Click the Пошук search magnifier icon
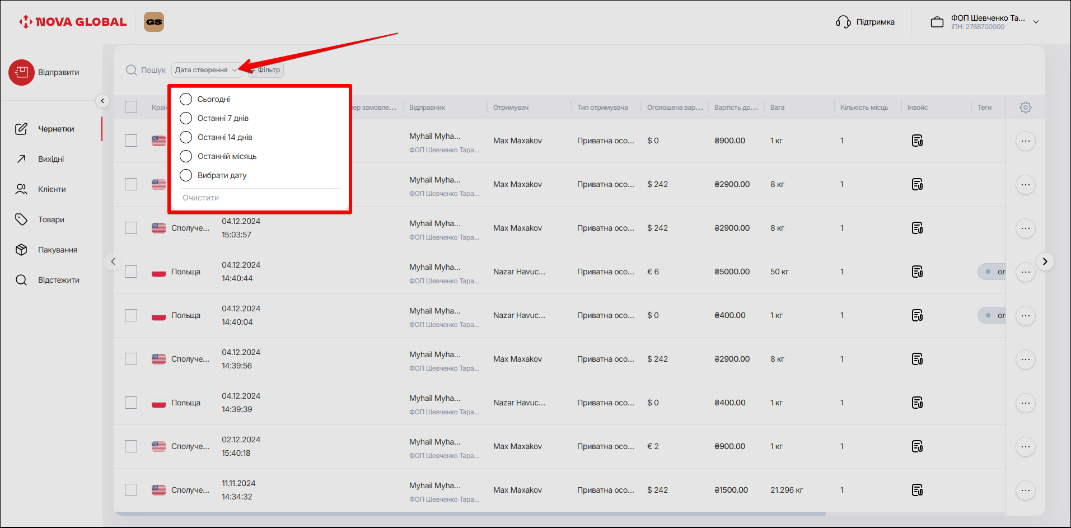1071x528 pixels. pos(132,70)
